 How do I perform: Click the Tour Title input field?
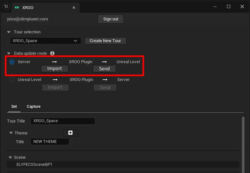coord(63,121)
